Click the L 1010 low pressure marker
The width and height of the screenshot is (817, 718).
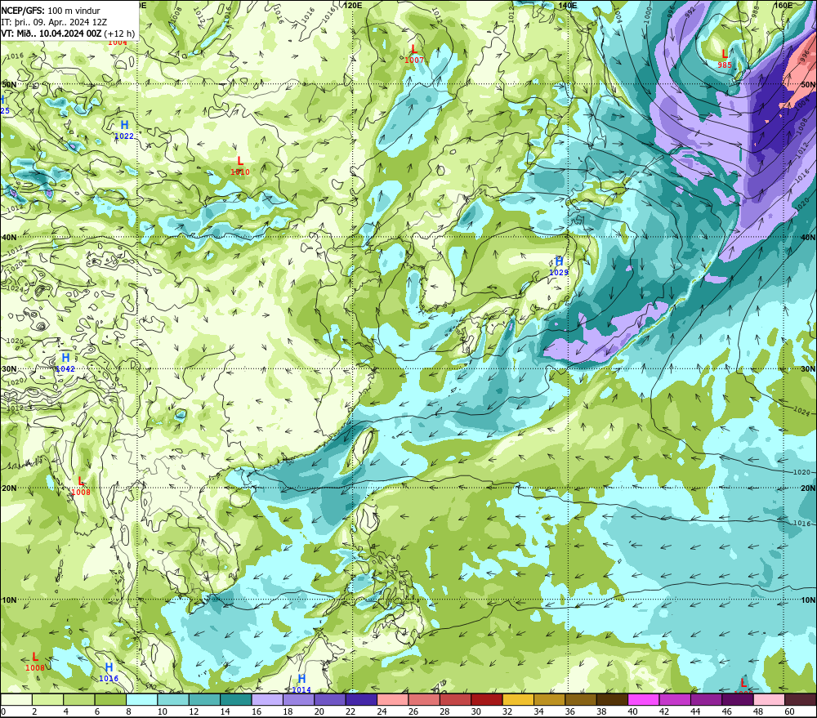pos(240,166)
